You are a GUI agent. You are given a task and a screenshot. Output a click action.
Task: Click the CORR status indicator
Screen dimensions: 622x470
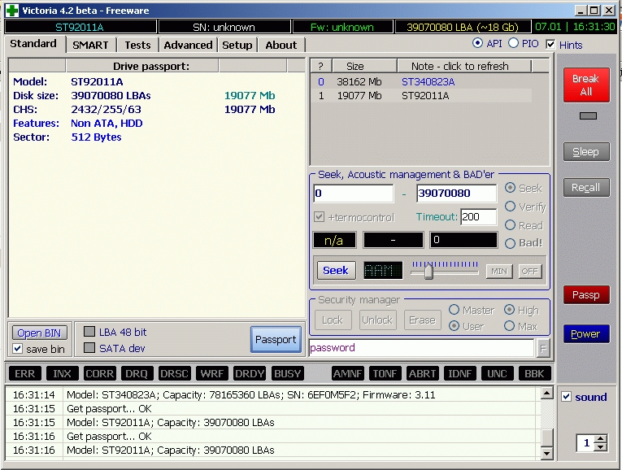[99, 373]
